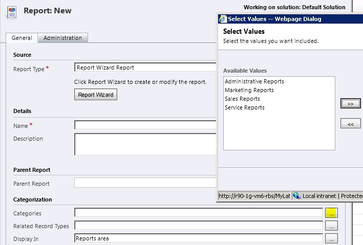Launch the Report Wizard button

(x=96, y=95)
